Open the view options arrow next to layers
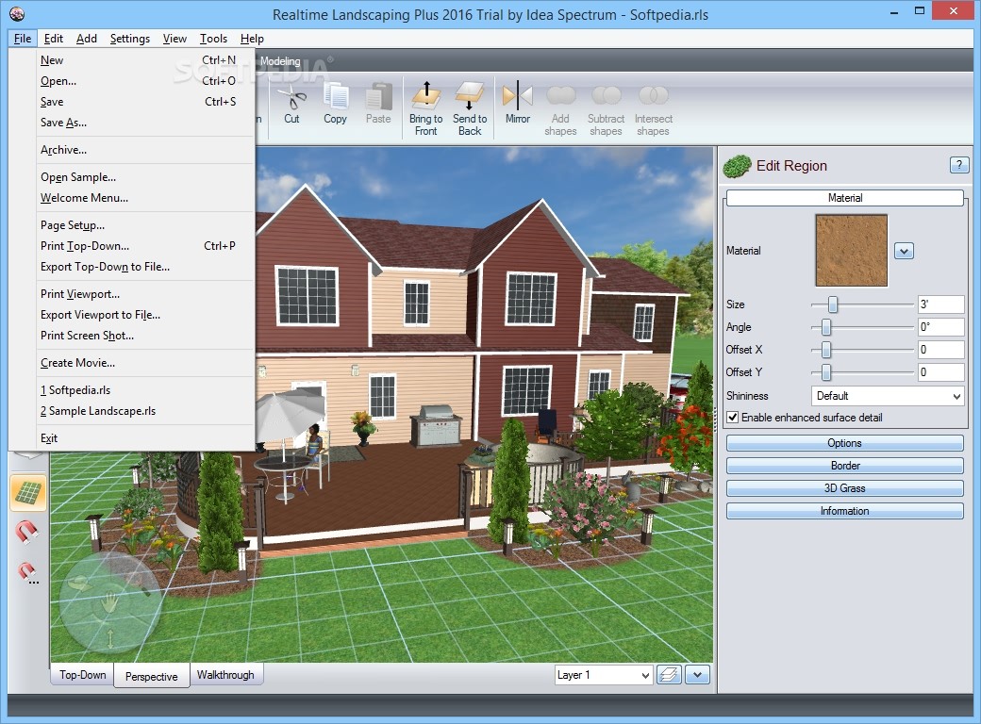 pos(697,675)
